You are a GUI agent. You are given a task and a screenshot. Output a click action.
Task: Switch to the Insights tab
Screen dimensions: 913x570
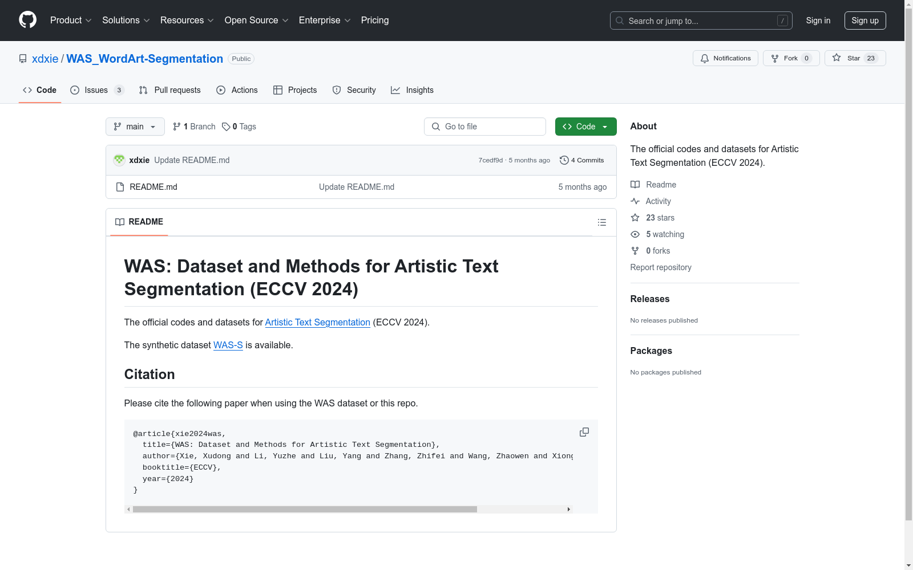click(x=412, y=90)
